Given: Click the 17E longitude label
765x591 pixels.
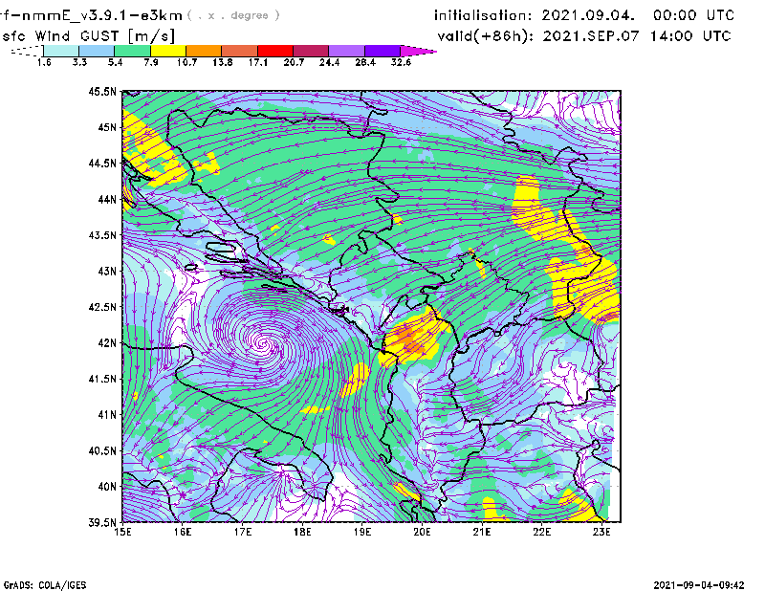Looking at the screenshot, I should 243,533.
